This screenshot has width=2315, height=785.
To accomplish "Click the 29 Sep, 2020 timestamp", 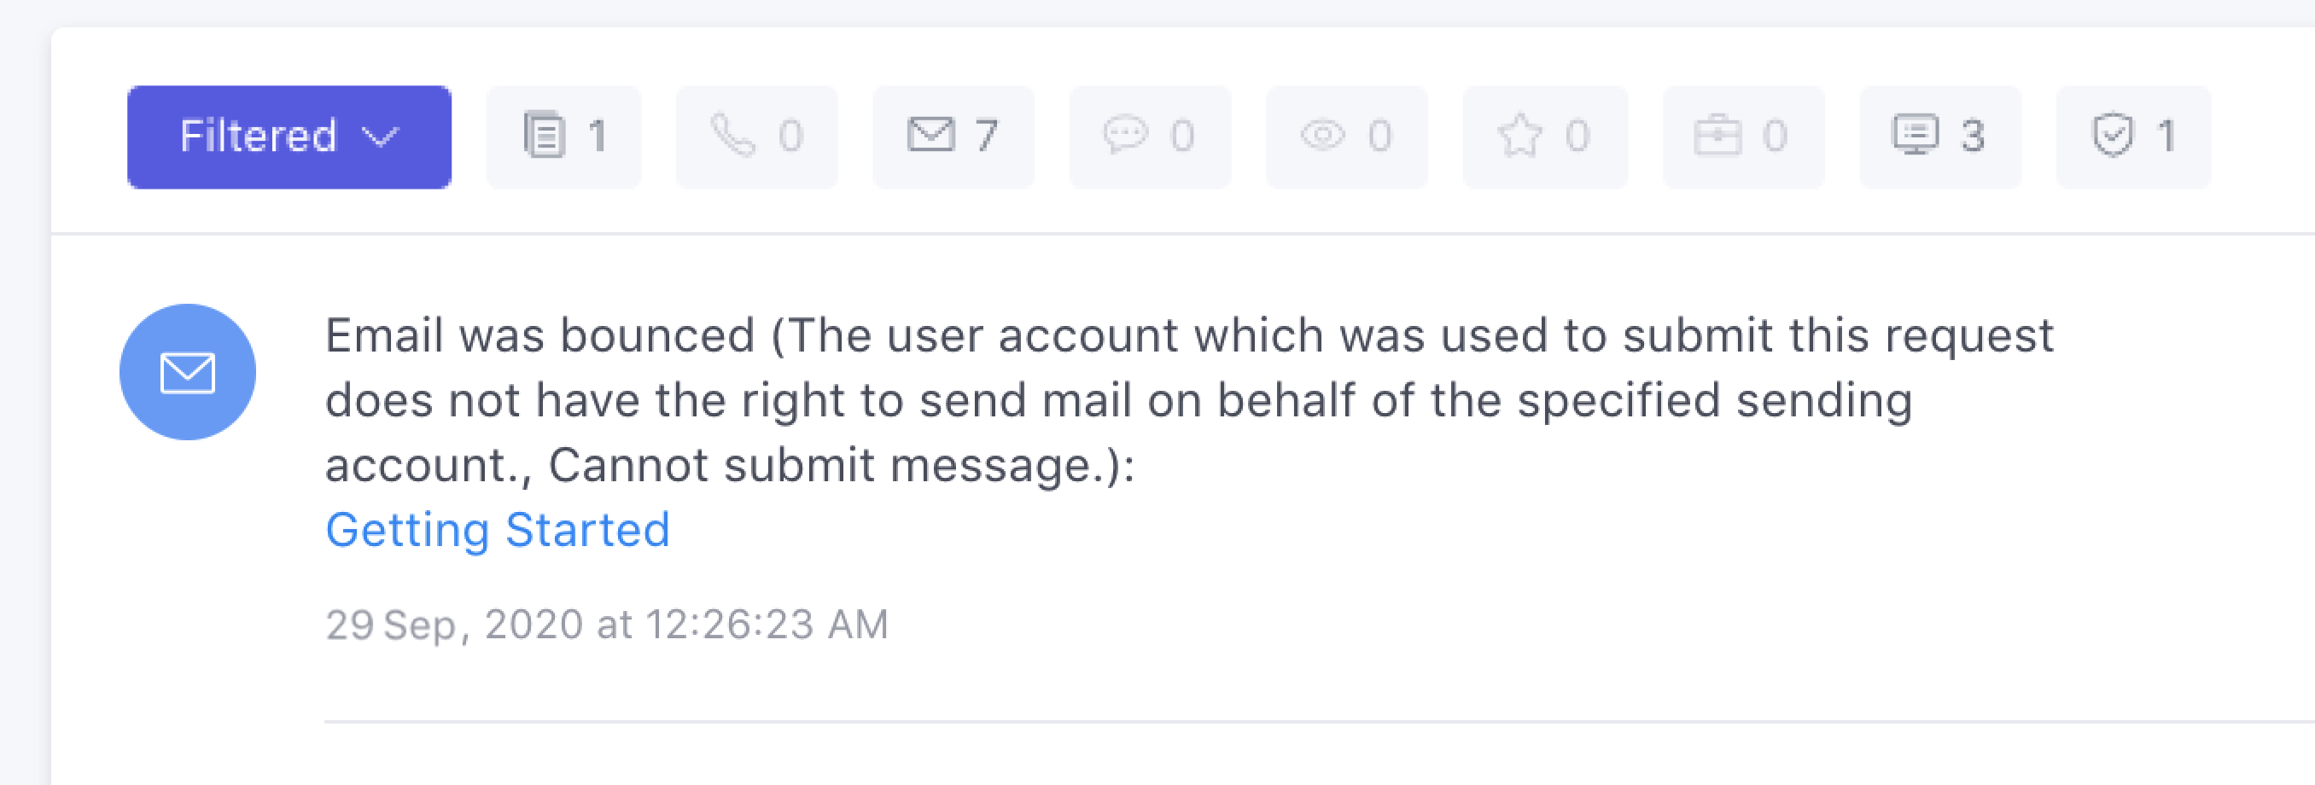I will click(x=607, y=625).
